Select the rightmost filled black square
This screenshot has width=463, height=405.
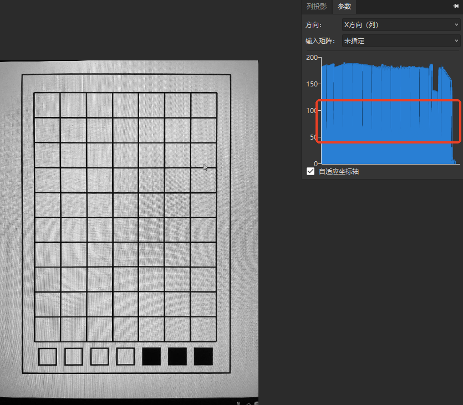(203, 356)
